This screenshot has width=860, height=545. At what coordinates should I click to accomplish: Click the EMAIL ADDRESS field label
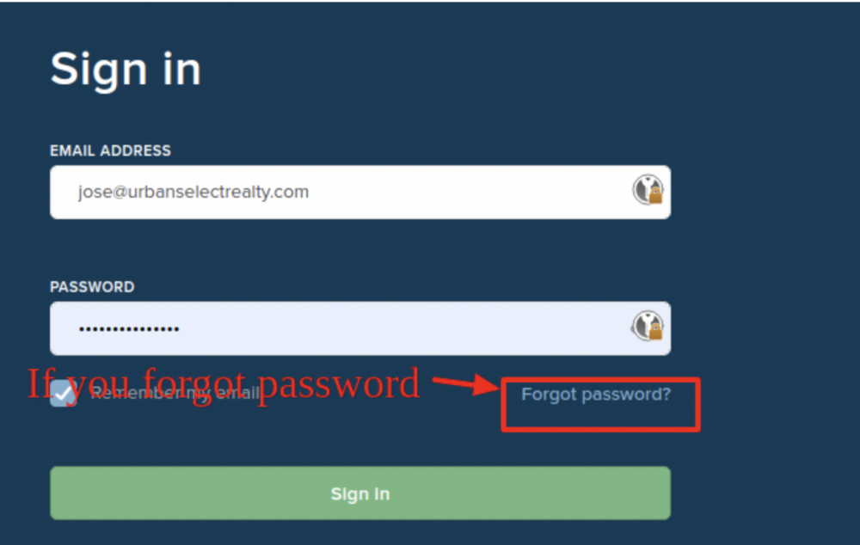point(110,150)
